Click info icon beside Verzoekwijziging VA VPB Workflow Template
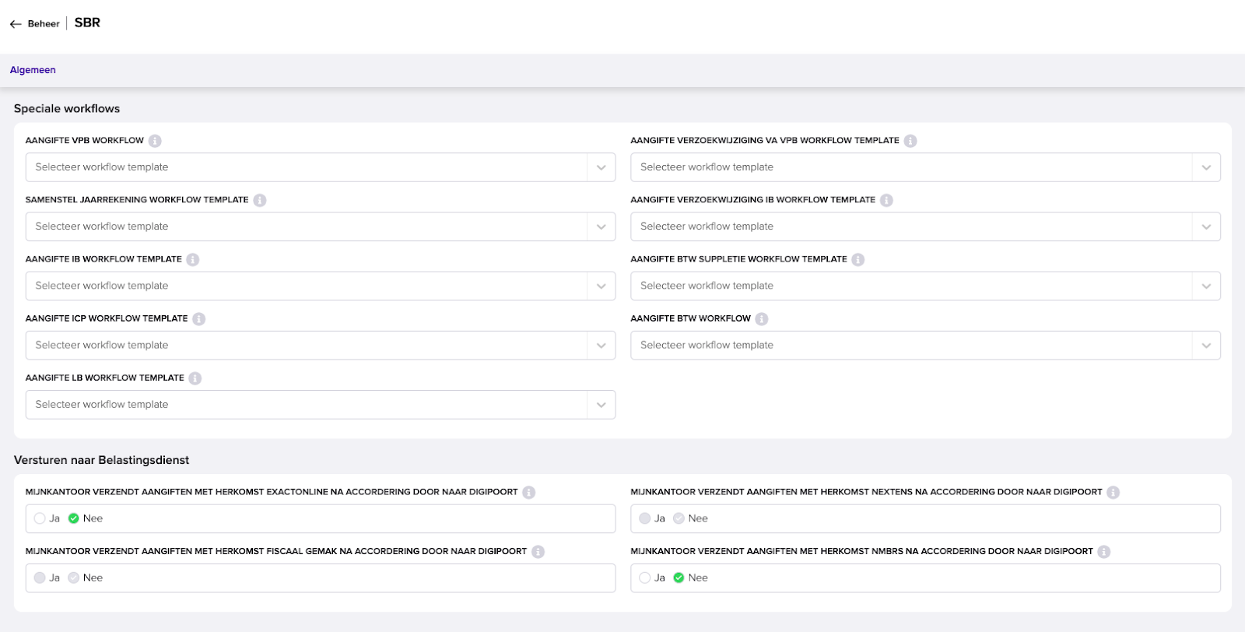The height and width of the screenshot is (632, 1245). click(910, 141)
